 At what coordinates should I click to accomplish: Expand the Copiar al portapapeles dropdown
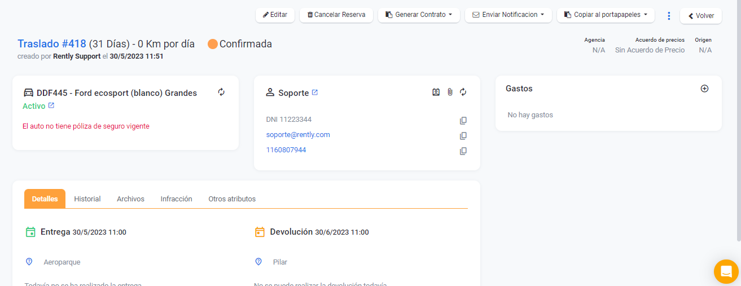tap(606, 15)
